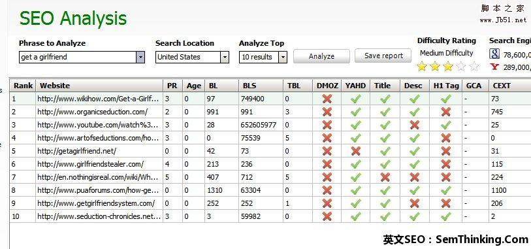Expand the Search Location dropdown
Image resolution: width=531 pixels, height=249 pixels.
tap(225, 58)
